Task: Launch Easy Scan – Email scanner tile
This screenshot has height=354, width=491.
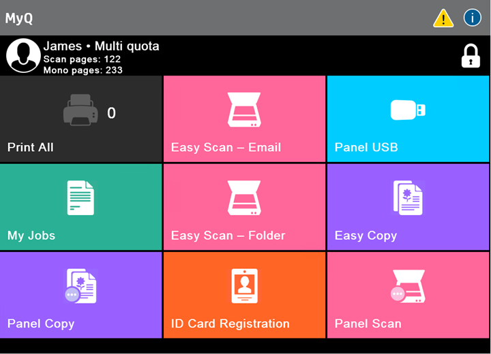Action: coord(244,119)
